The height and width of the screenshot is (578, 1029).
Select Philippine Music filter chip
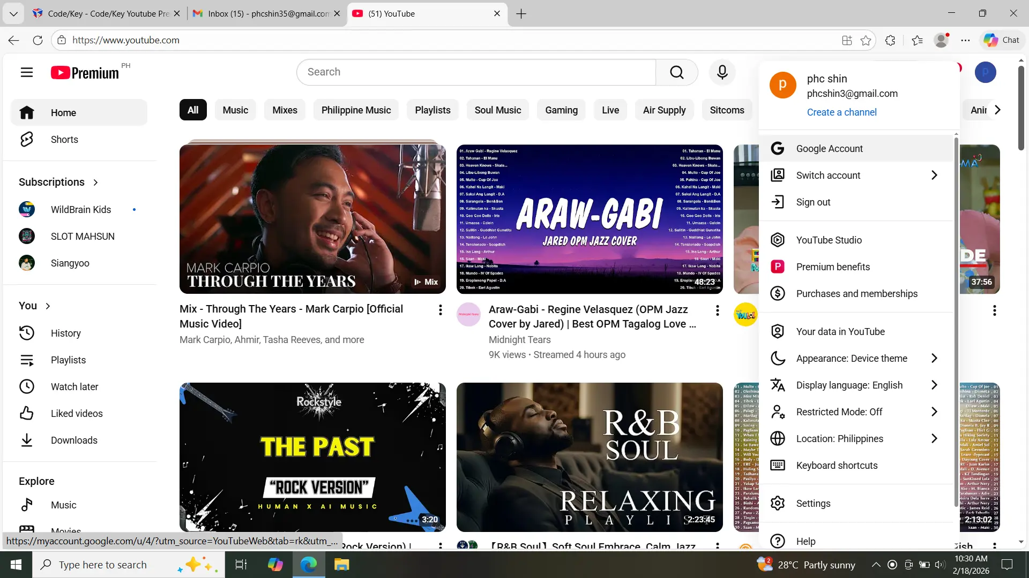(x=356, y=110)
